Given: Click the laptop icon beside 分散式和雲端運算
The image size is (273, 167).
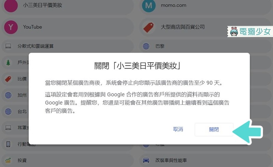Looking at the screenshot, I should coord(9,46).
